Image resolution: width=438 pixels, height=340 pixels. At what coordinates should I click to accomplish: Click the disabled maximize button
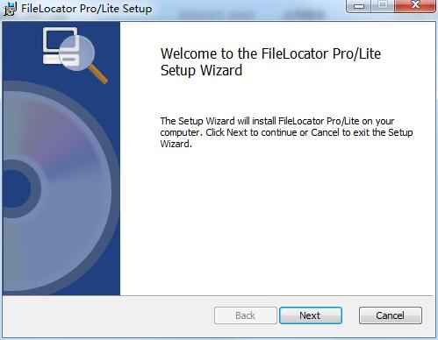click(383, 6)
